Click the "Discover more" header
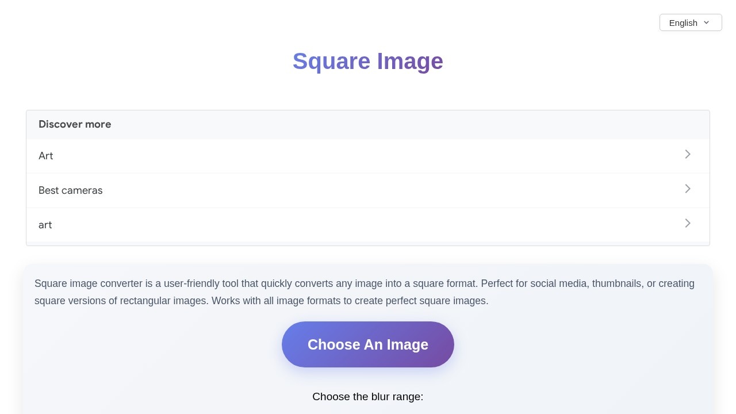The height and width of the screenshot is (414, 736). 75,124
